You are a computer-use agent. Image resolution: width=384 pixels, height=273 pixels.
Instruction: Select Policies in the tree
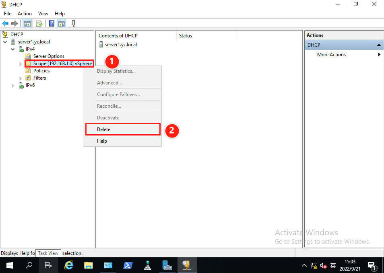[x=41, y=71]
